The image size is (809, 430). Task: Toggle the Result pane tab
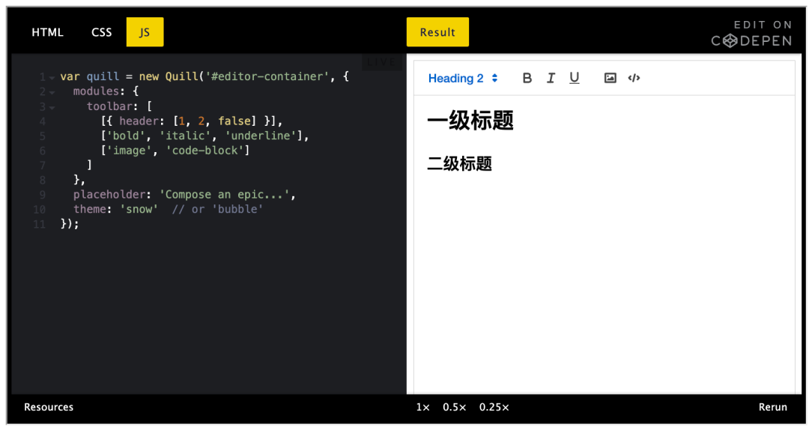click(x=437, y=32)
